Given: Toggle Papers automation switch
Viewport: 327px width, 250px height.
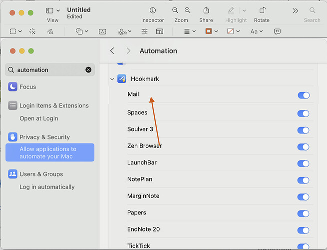Looking at the screenshot, I should click(303, 213).
